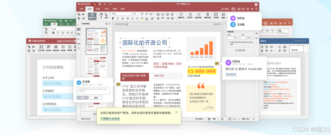Click user 刘苡沫 in collaborators list
This screenshot has width=331, height=135.
pos(238,18)
